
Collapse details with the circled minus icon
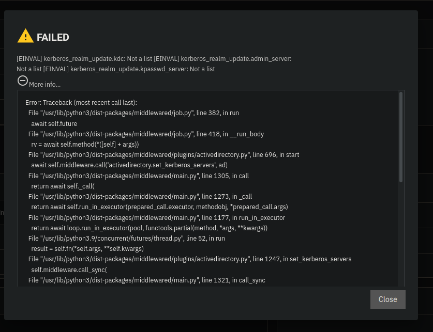click(23, 81)
